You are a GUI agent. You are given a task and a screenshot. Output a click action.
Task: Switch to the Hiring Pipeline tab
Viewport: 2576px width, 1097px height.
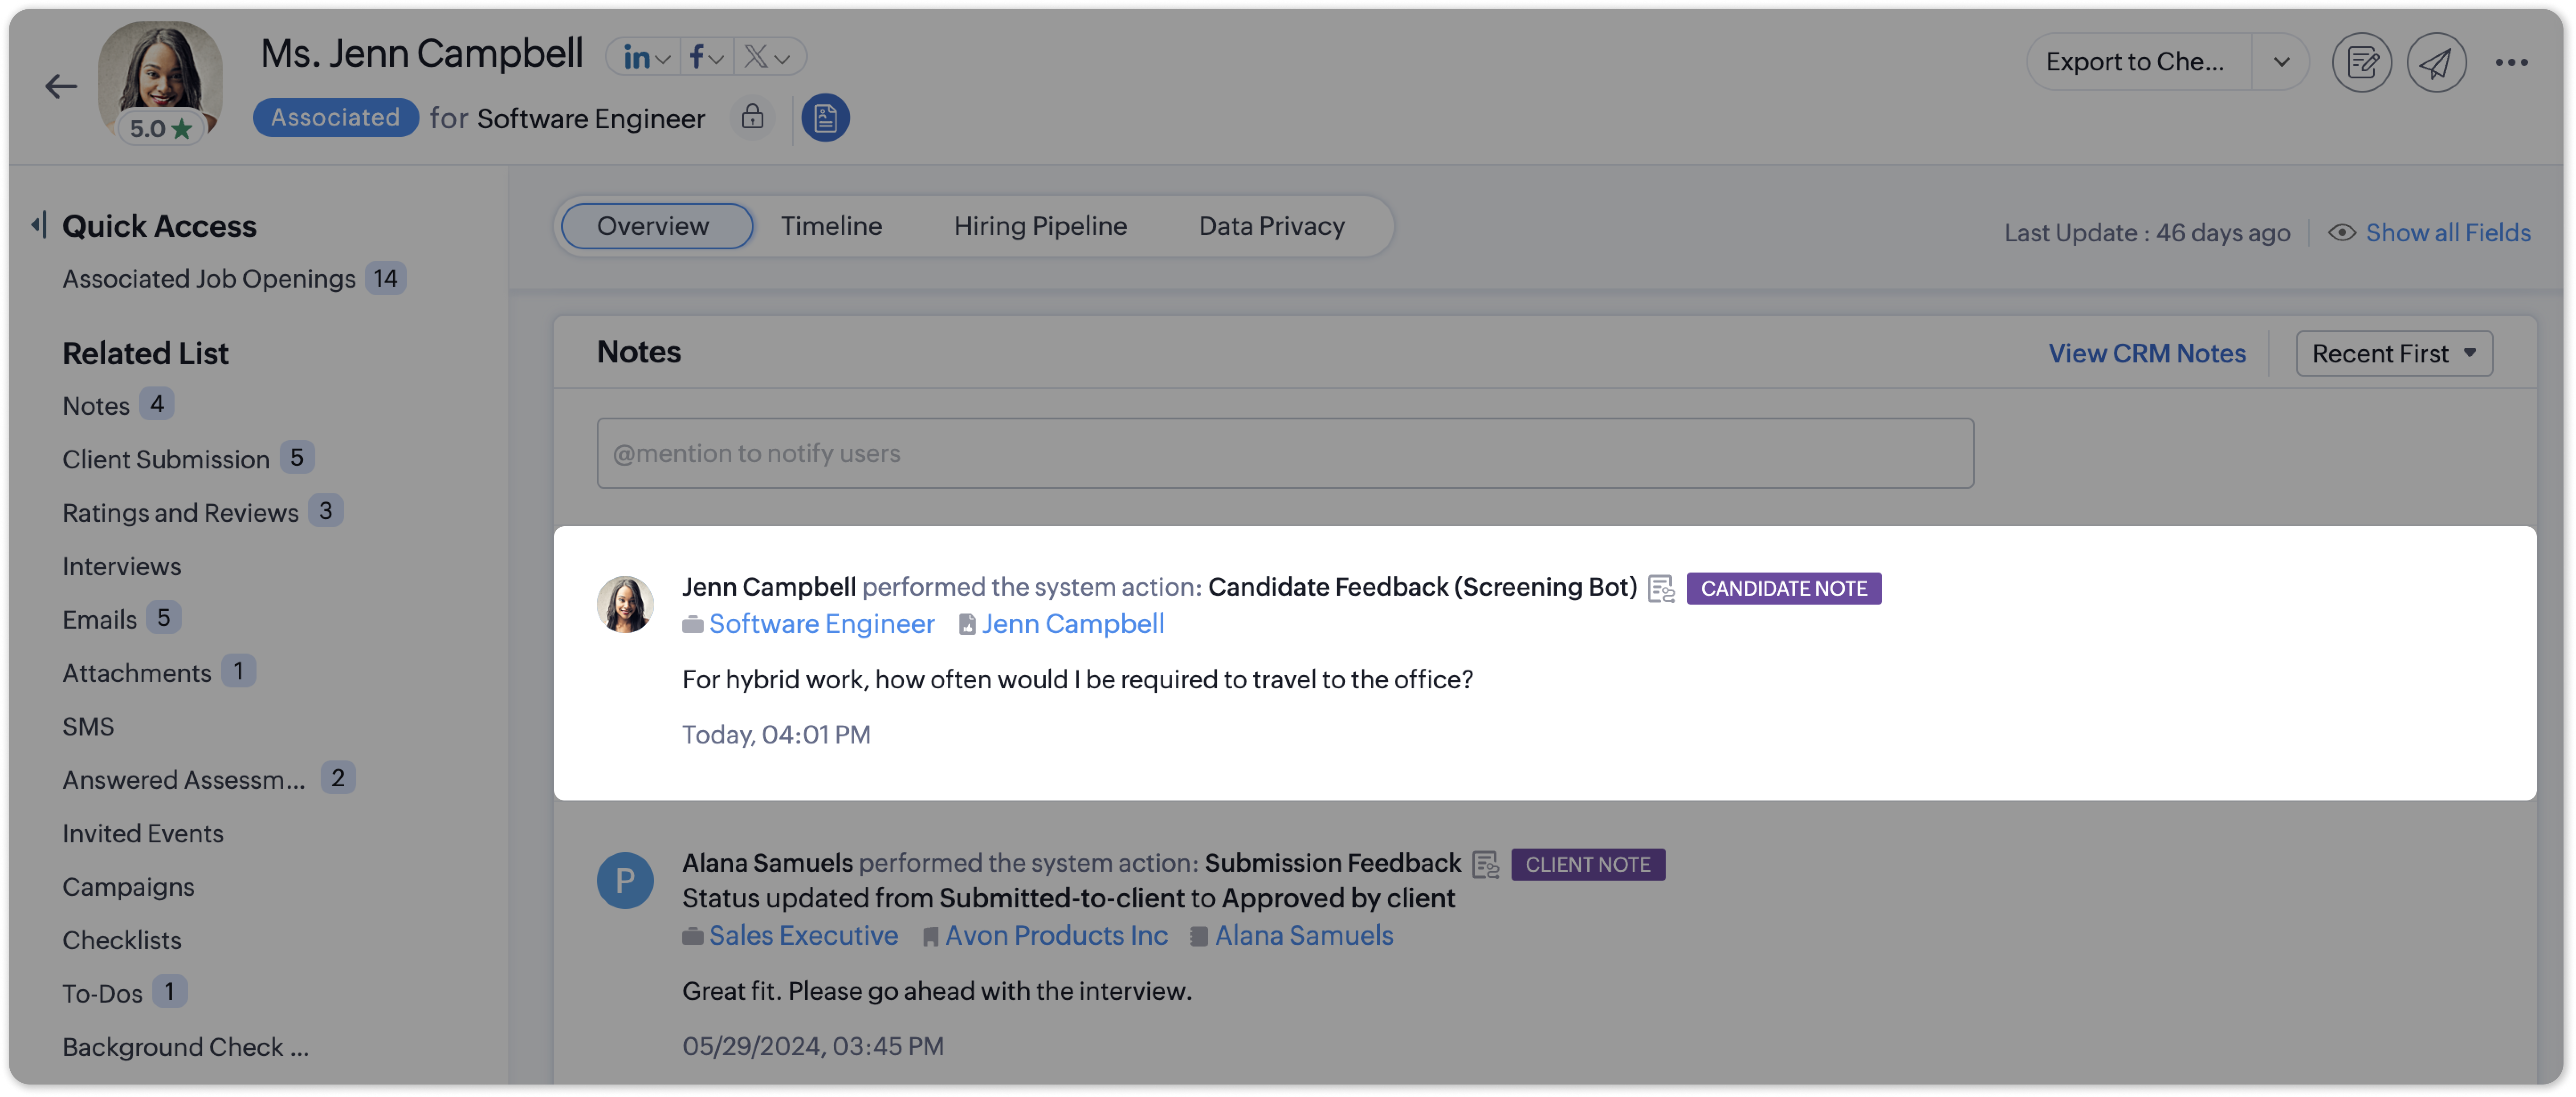click(1039, 226)
